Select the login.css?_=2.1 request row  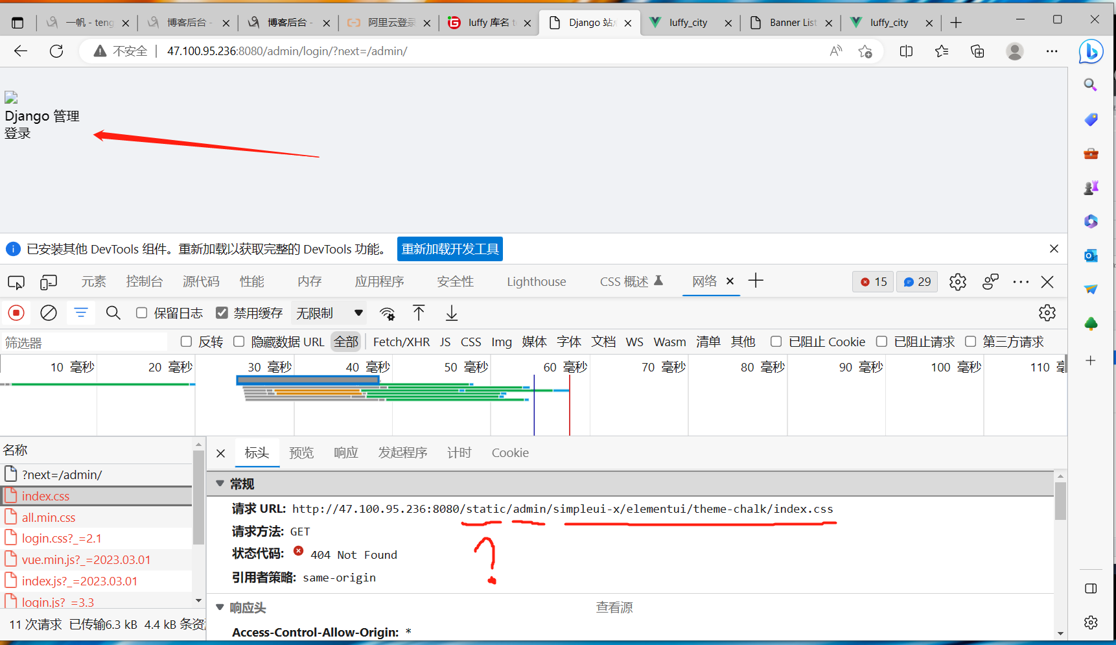click(97, 538)
